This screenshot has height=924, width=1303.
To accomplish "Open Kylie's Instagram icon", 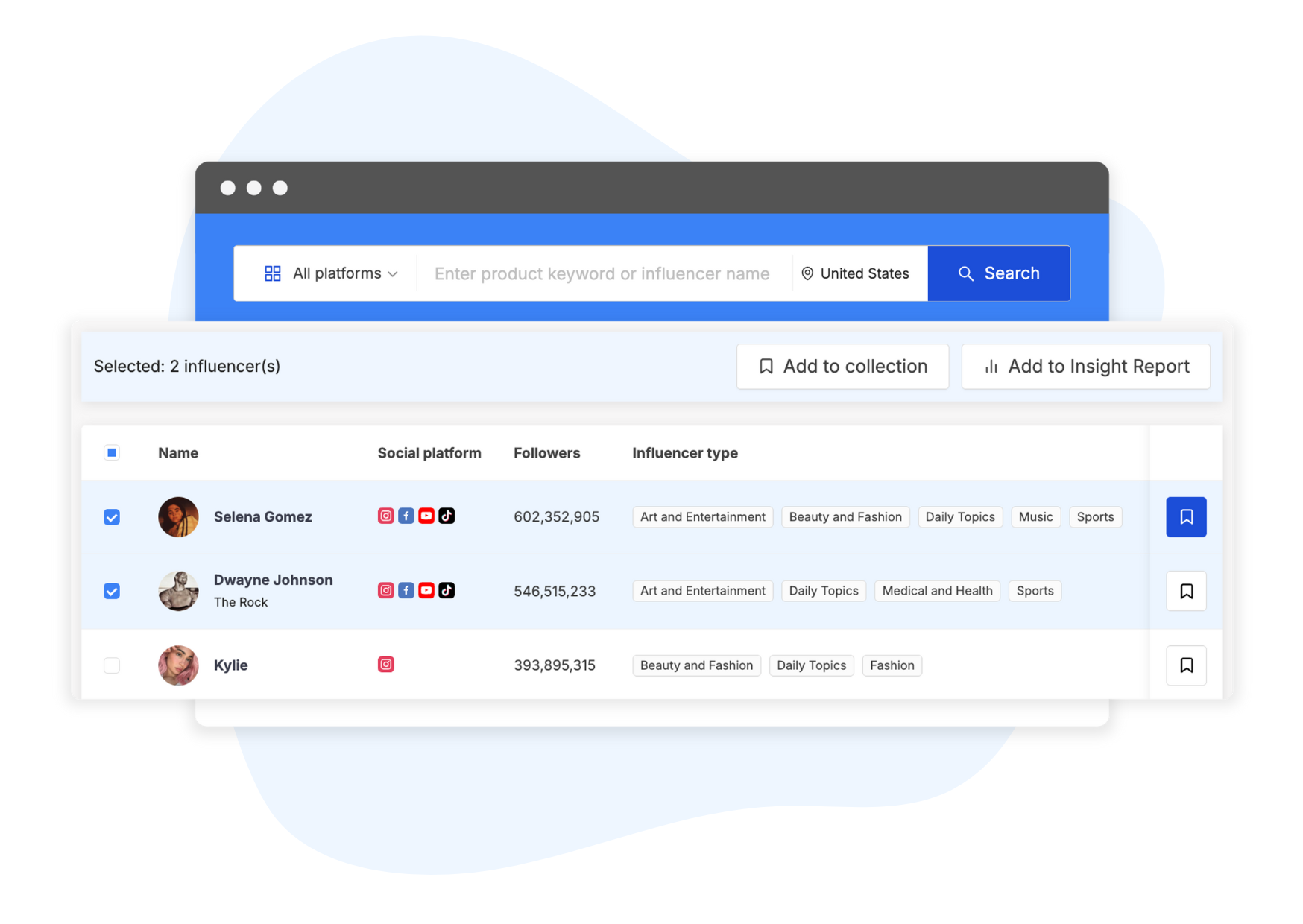I will click(385, 664).
